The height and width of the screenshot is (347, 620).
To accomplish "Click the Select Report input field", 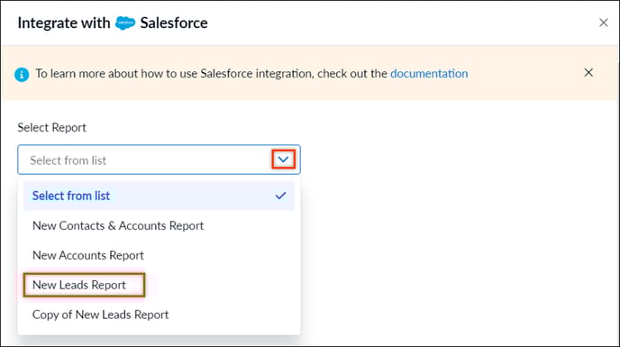I will pyautogui.click(x=159, y=160).
